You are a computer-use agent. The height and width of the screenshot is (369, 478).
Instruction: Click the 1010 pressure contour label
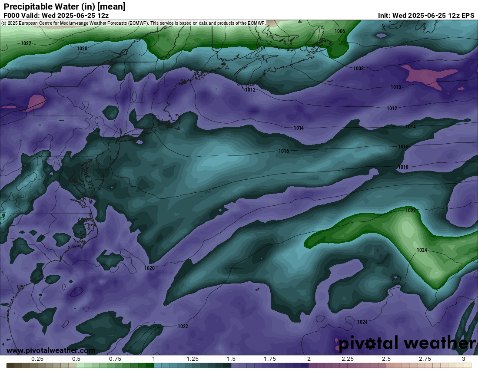tap(396, 87)
